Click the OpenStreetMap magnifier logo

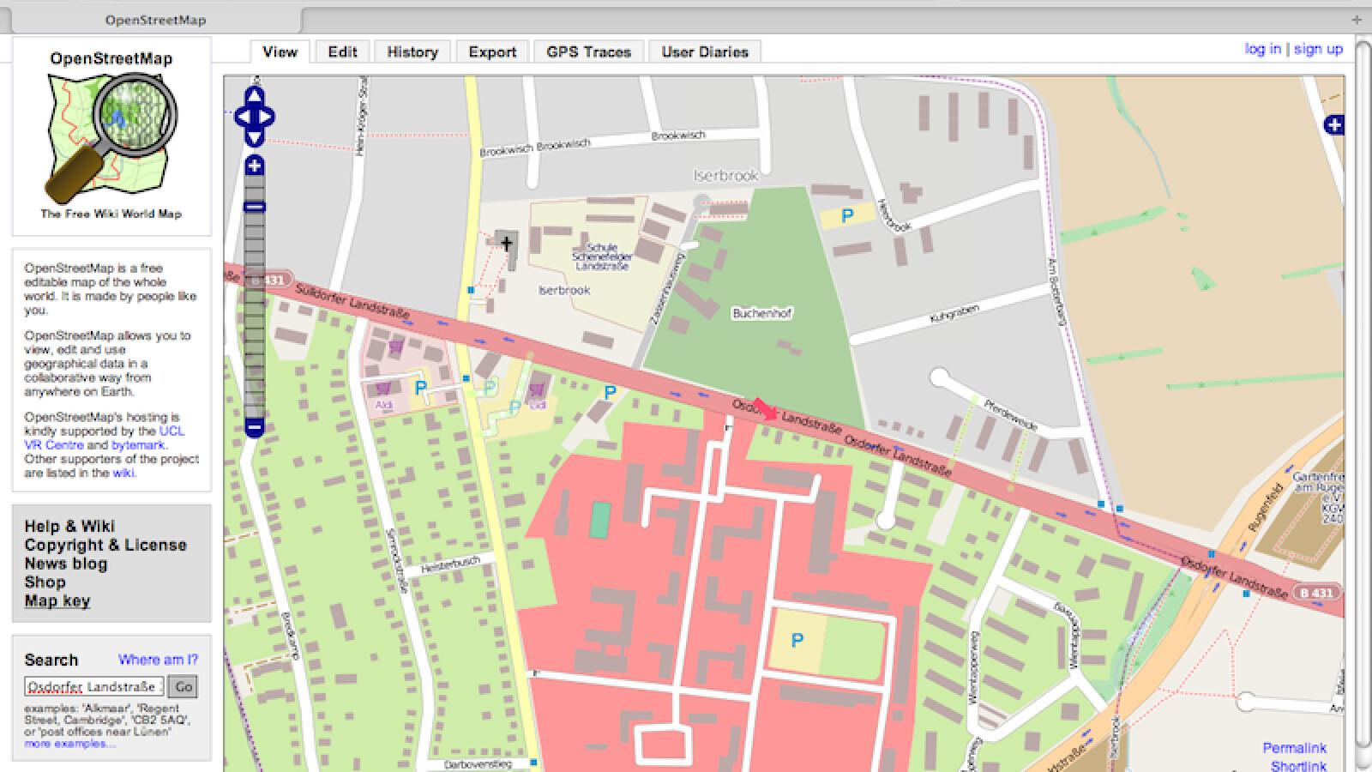click(111, 136)
